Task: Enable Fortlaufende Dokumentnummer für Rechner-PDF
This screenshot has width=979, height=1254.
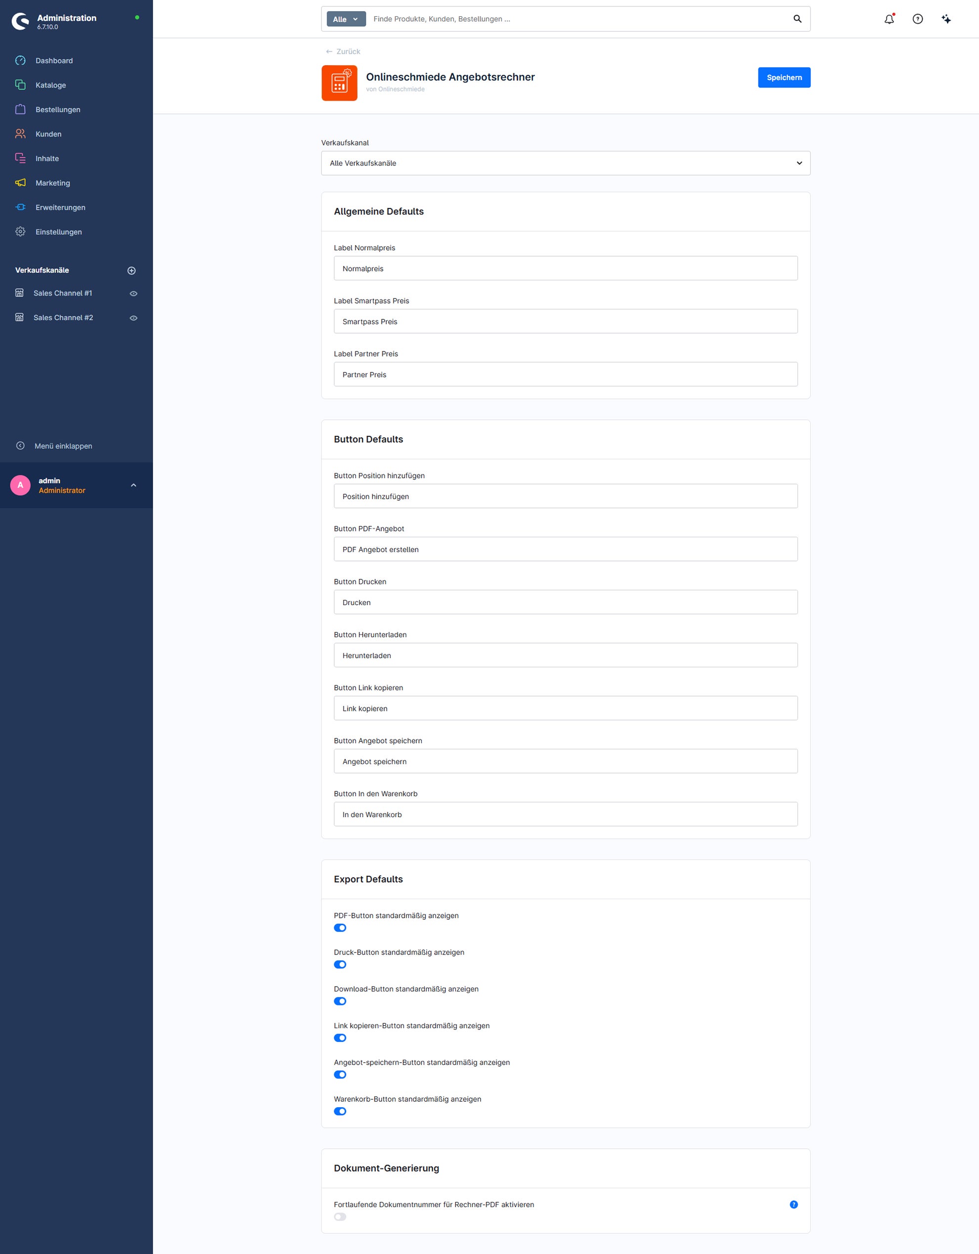Action: (340, 1216)
